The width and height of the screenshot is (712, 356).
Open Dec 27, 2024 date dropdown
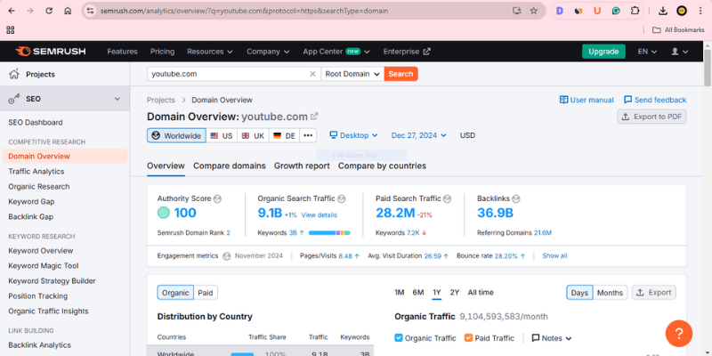418,135
